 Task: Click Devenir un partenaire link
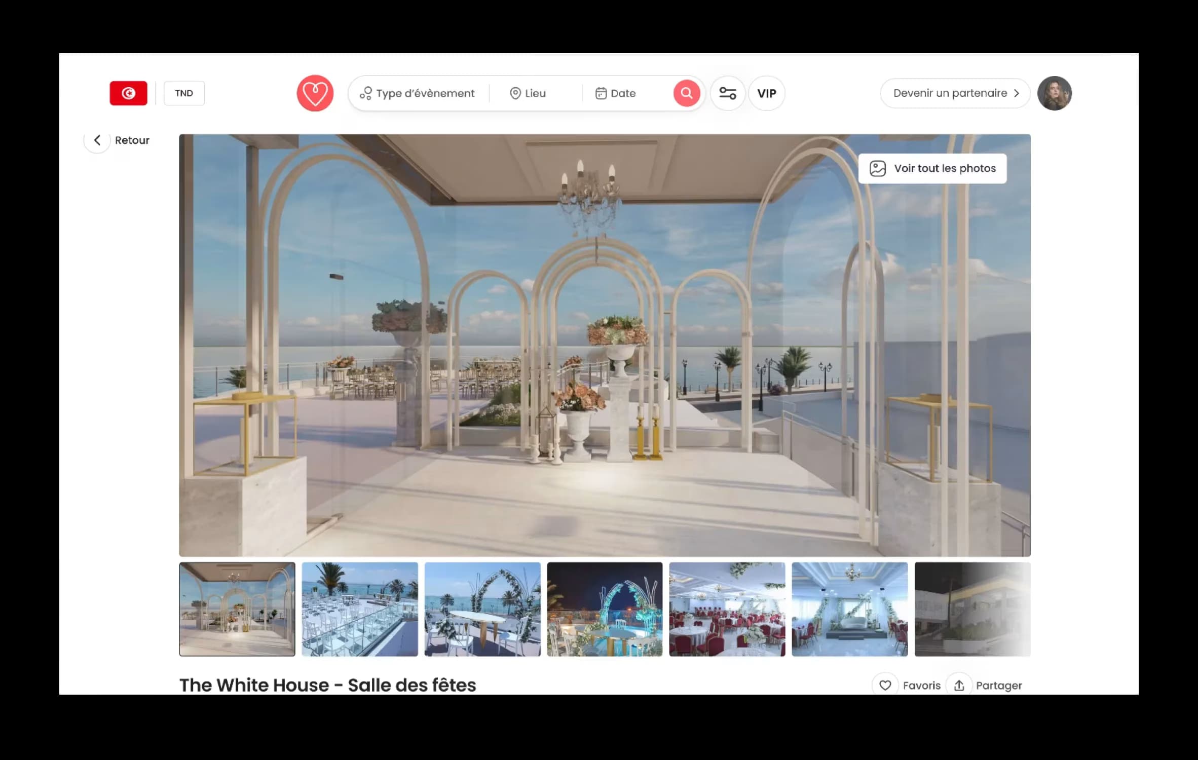tap(955, 93)
